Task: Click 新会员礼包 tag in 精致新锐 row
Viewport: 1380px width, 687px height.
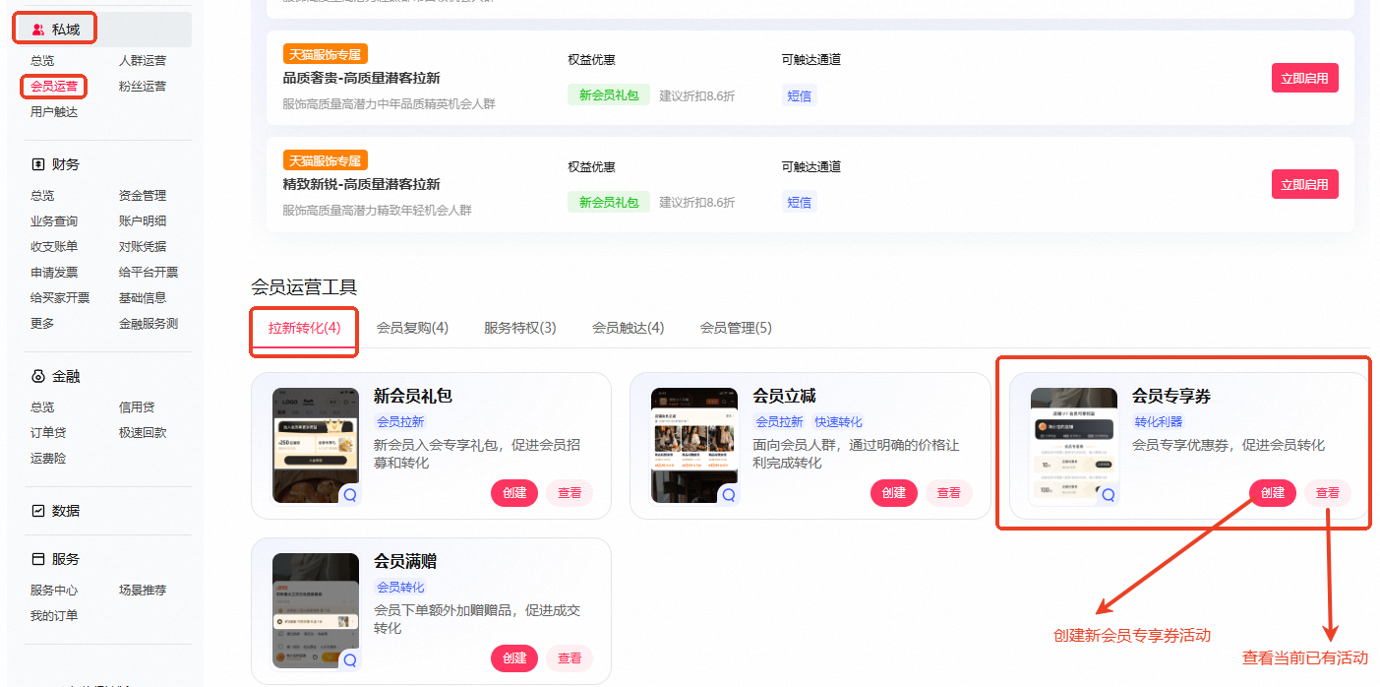Action: tap(609, 202)
